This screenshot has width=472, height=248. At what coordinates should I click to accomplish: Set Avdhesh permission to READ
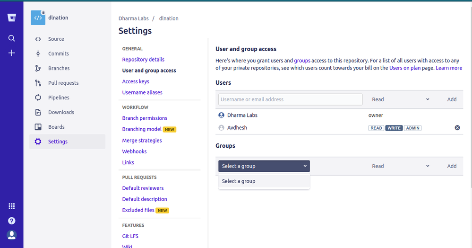pyautogui.click(x=376, y=128)
